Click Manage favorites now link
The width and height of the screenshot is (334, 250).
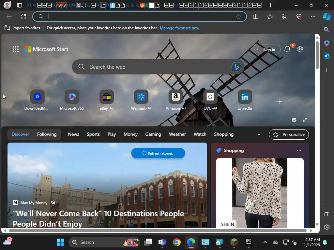tap(180, 28)
